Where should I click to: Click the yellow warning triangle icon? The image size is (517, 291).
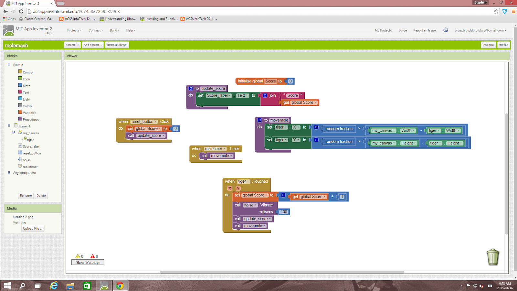78,256
